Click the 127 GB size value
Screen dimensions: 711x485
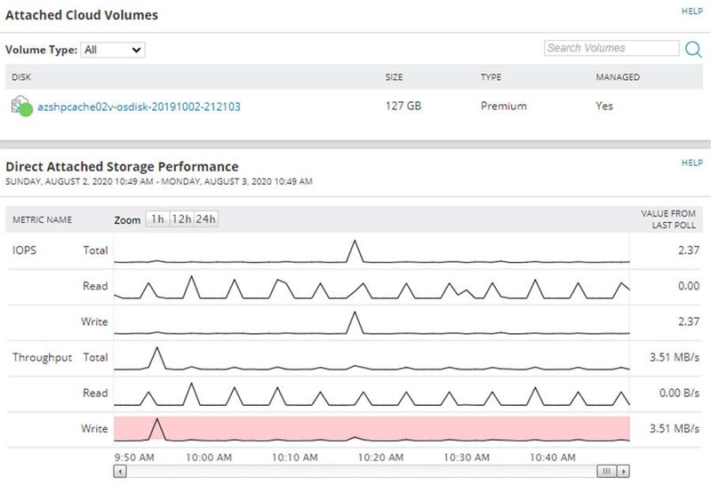[403, 106]
